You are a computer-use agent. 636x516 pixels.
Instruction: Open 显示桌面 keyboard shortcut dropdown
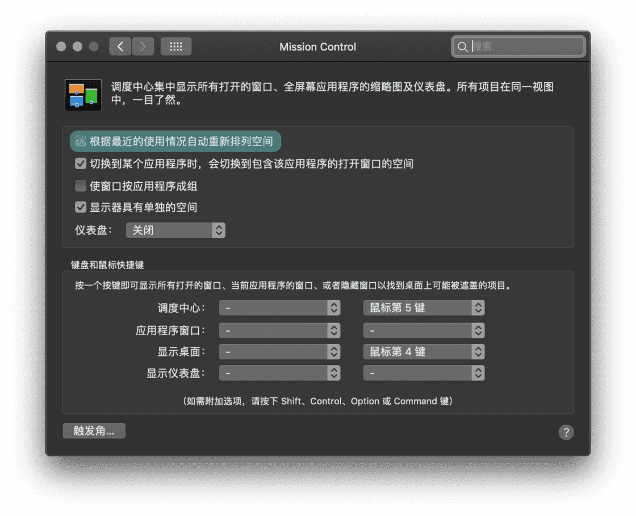tap(279, 351)
